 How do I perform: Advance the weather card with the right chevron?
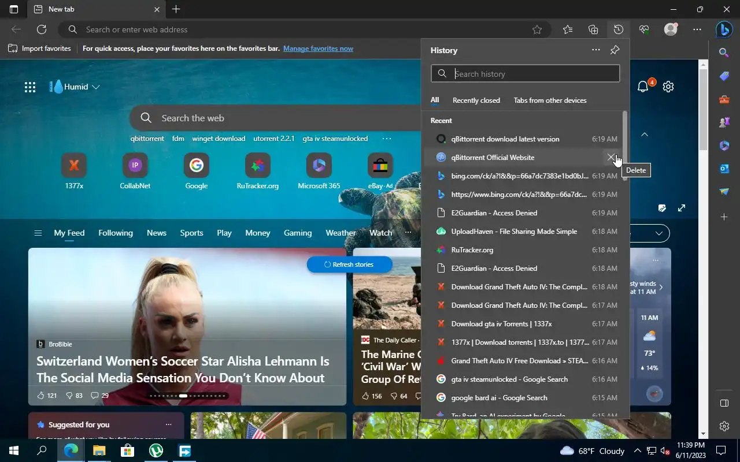click(x=661, y=287)
